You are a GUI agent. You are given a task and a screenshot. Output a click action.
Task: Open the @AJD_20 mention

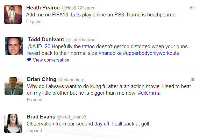point(39,46)
